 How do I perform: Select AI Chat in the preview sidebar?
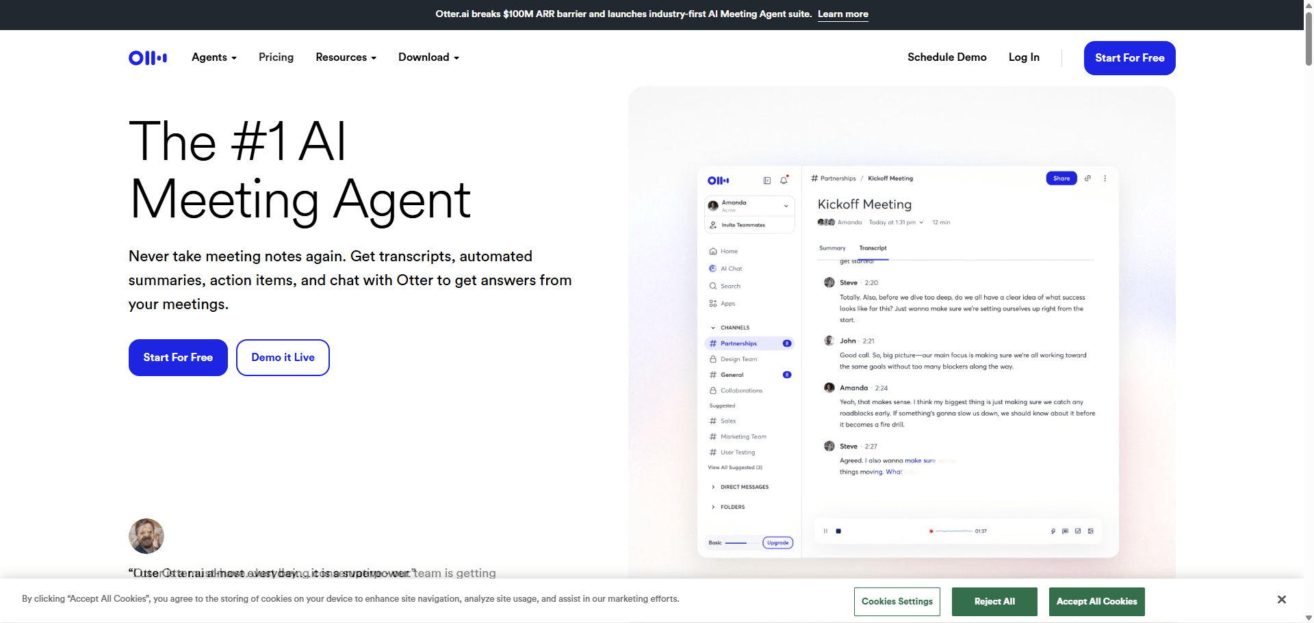coord(726,269)
